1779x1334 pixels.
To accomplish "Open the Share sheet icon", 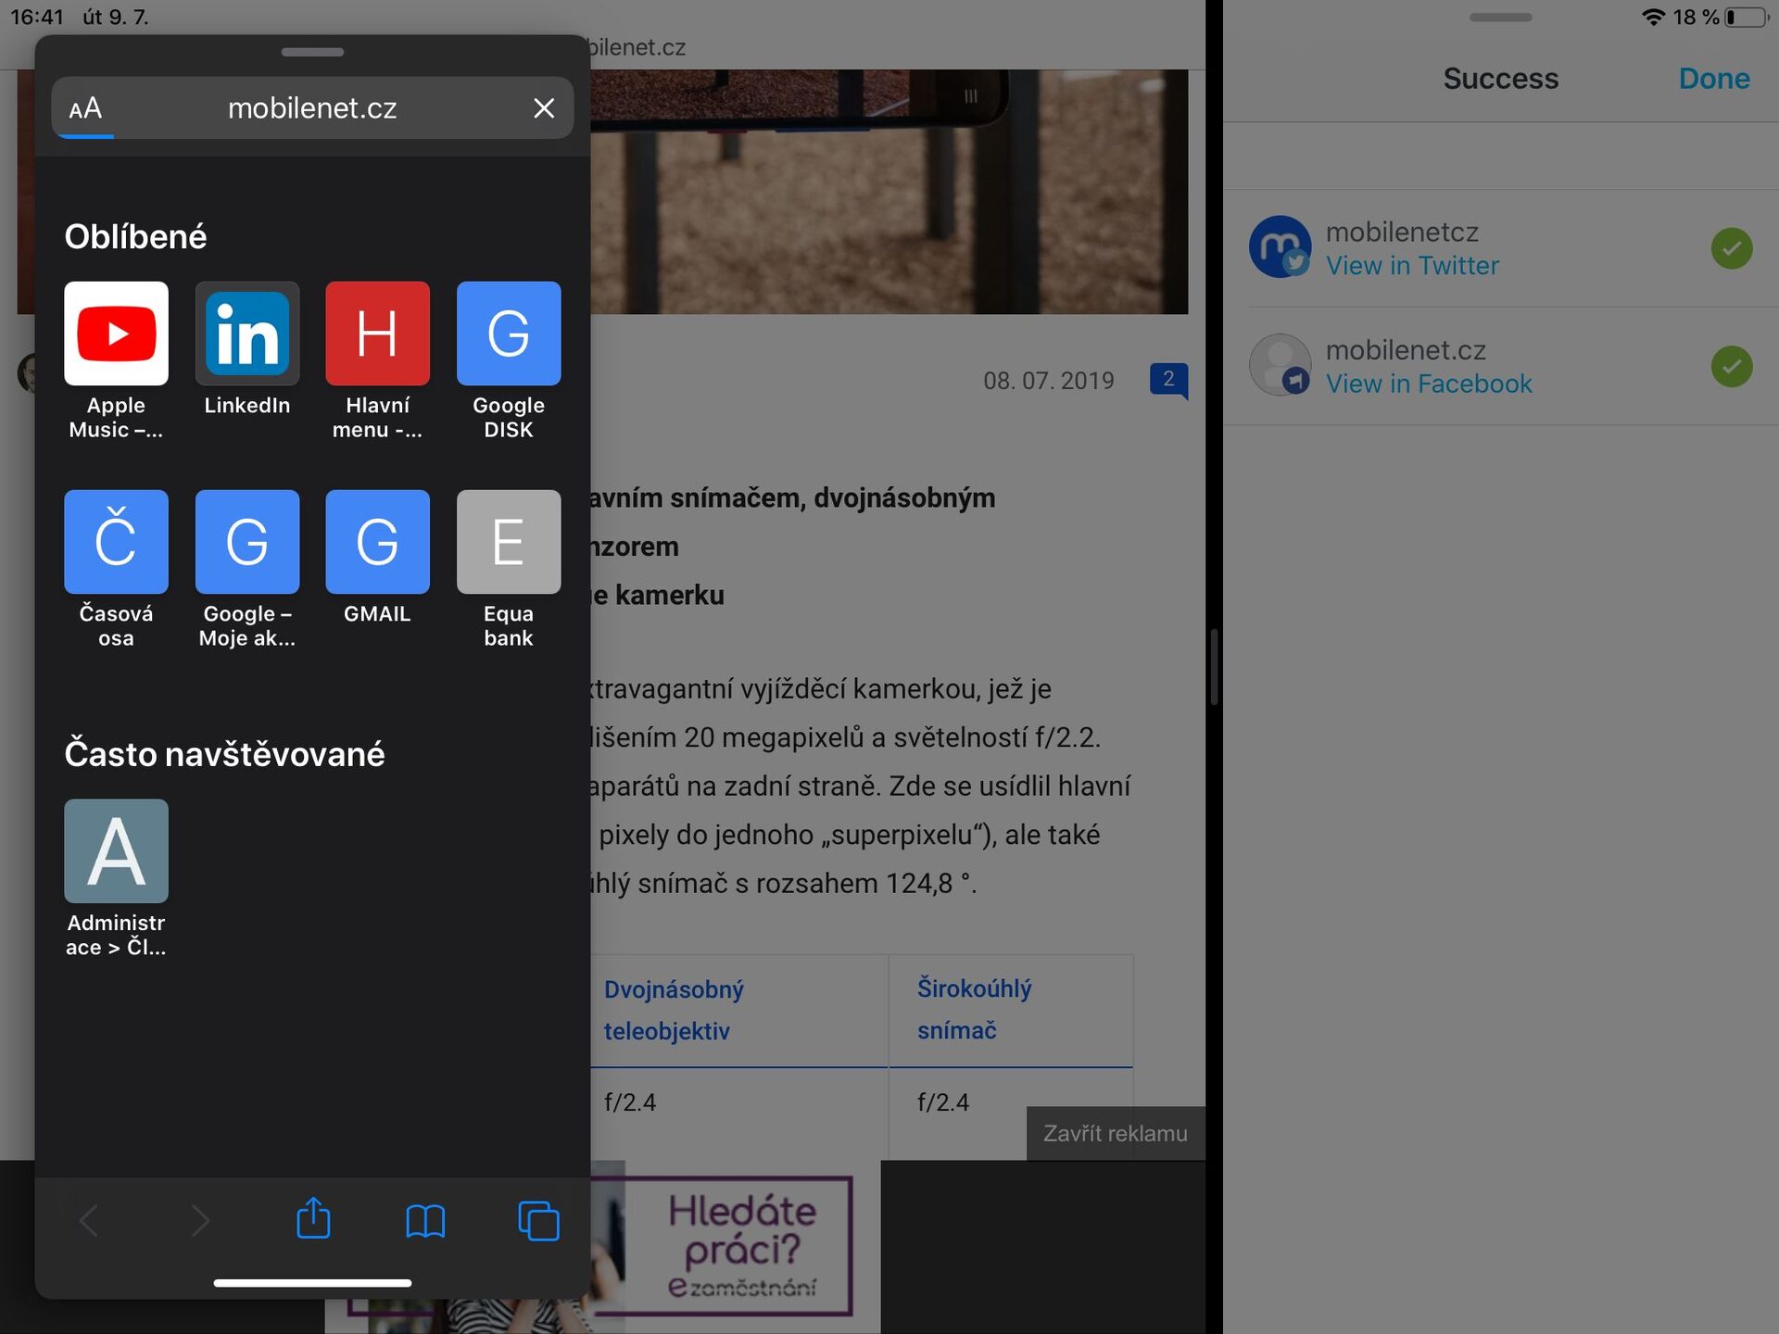I will tap(312, 1221).
